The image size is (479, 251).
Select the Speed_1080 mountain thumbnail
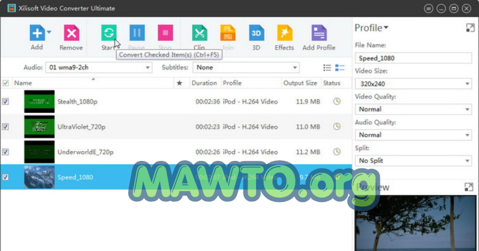(39, 177)
